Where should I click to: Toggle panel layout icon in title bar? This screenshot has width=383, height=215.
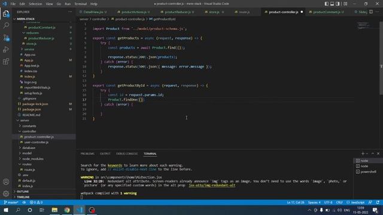click(x=332, y=4)
